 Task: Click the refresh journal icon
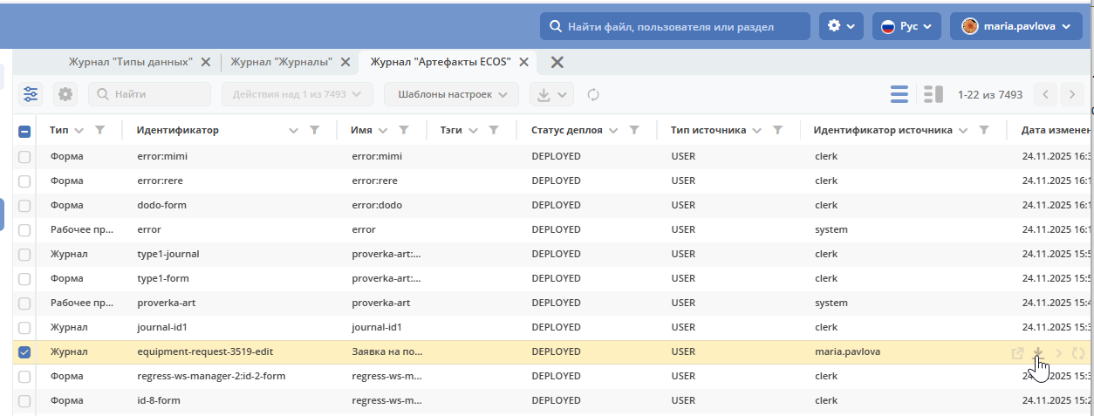pyautogui.click(x=593, y=94)
